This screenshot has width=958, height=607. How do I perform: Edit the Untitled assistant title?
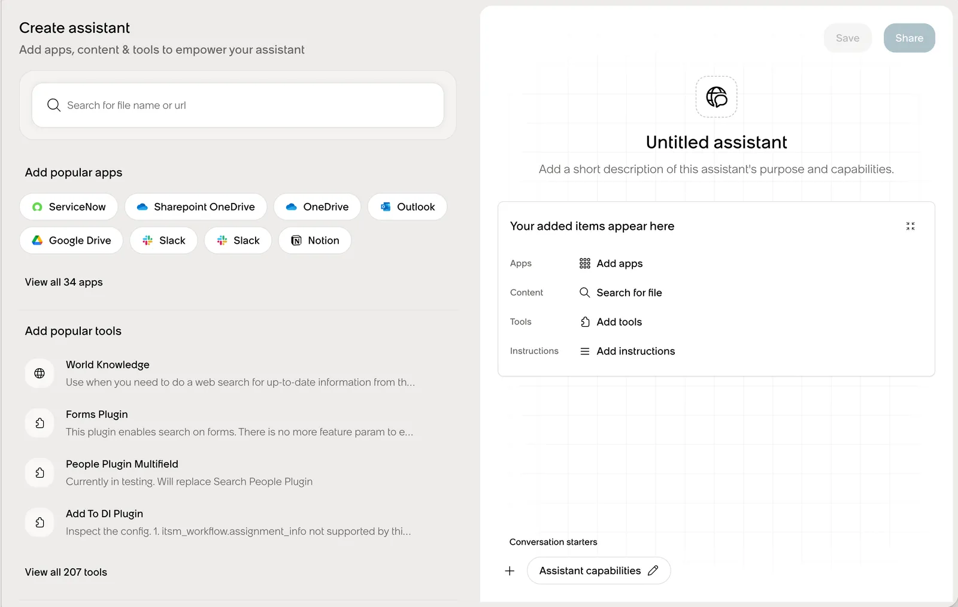[x=716, y=142]
